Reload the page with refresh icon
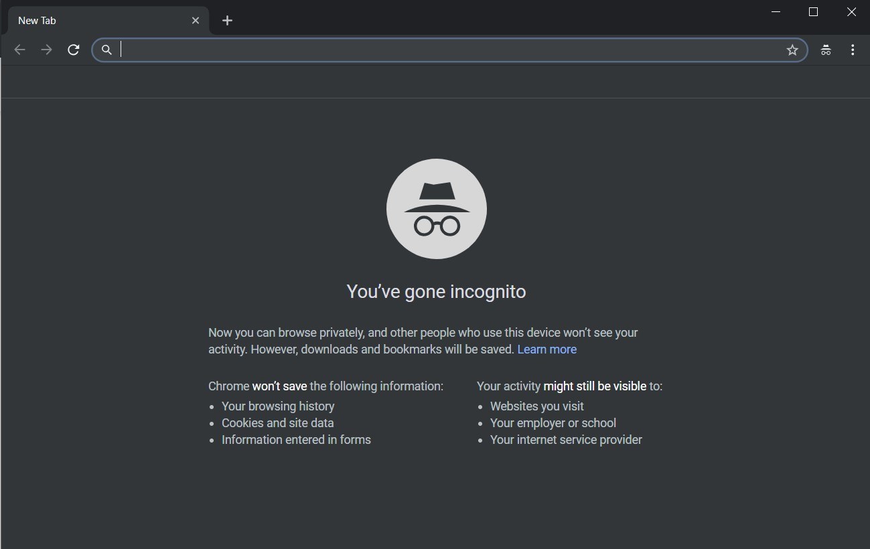The width and height of the screenshot is (870, 549). tap(74, 50)
